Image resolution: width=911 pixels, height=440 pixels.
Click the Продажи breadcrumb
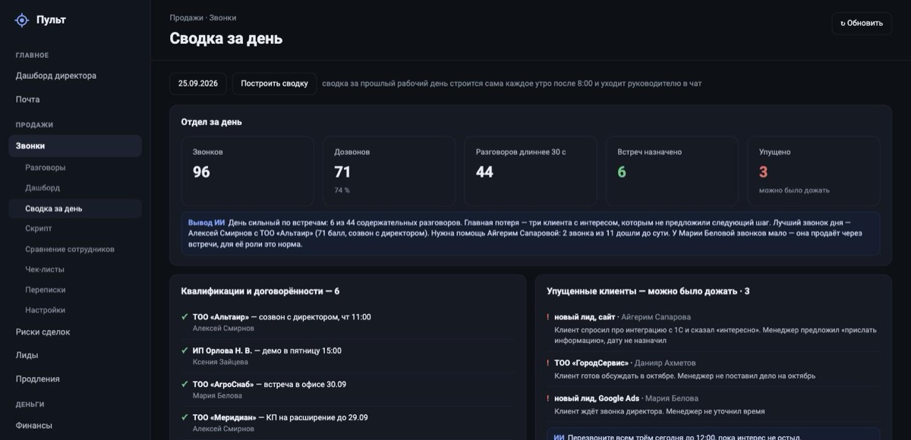186,17
